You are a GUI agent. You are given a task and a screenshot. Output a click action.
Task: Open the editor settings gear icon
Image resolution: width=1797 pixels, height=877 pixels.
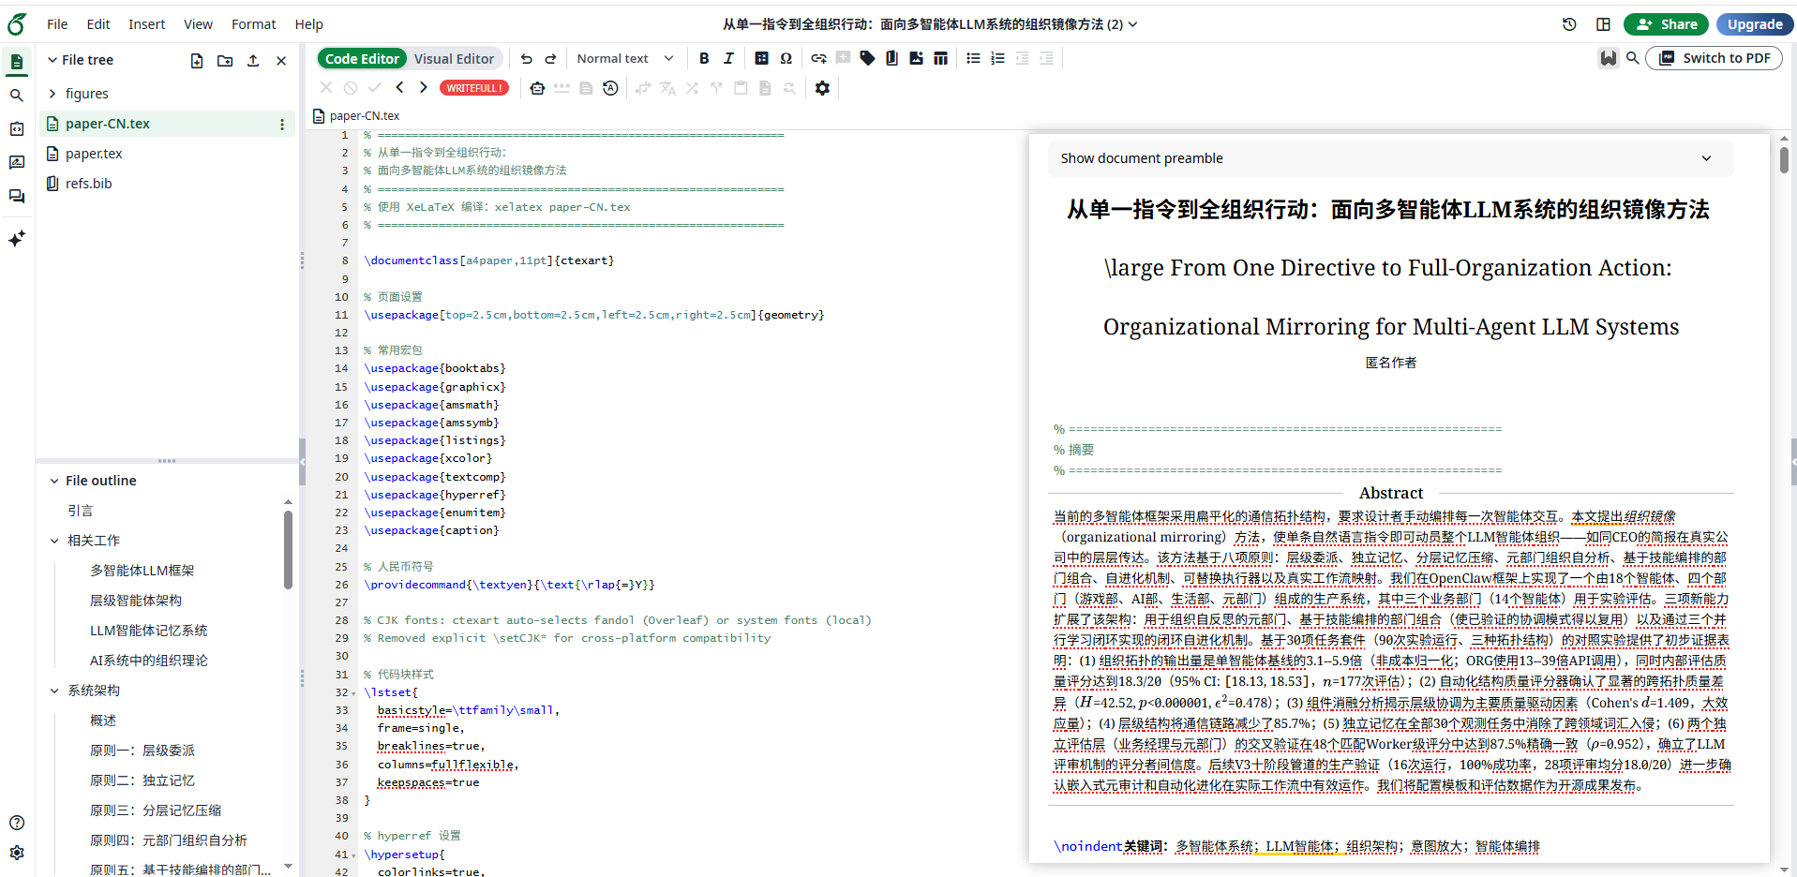pos(822,88)
